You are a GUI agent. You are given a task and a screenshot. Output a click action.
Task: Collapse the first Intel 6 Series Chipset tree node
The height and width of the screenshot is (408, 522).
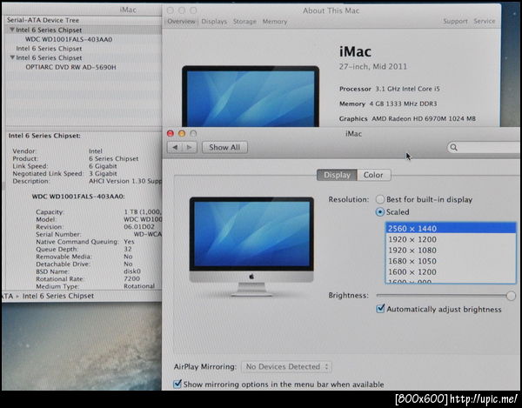pos(12,30)
